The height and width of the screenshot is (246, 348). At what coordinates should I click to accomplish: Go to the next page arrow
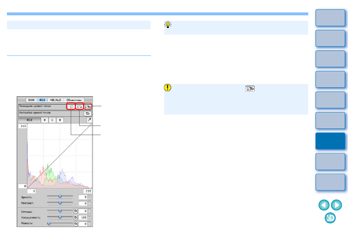[336, 205]
